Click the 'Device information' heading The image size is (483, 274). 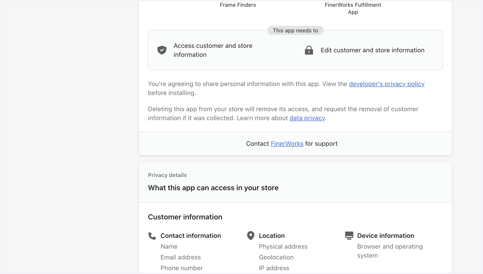386,236
